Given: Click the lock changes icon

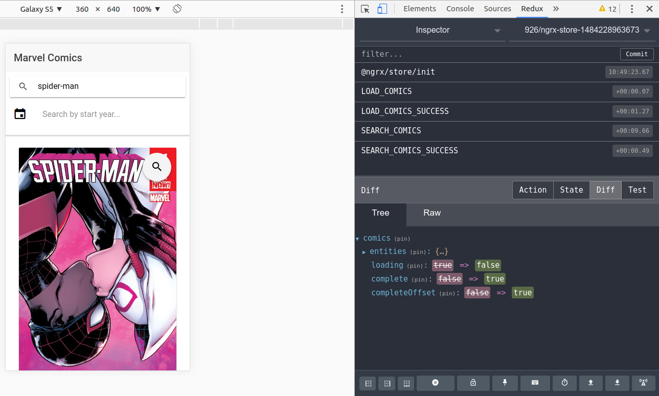Looking at the screenshot, I should (x=473, y=383).
